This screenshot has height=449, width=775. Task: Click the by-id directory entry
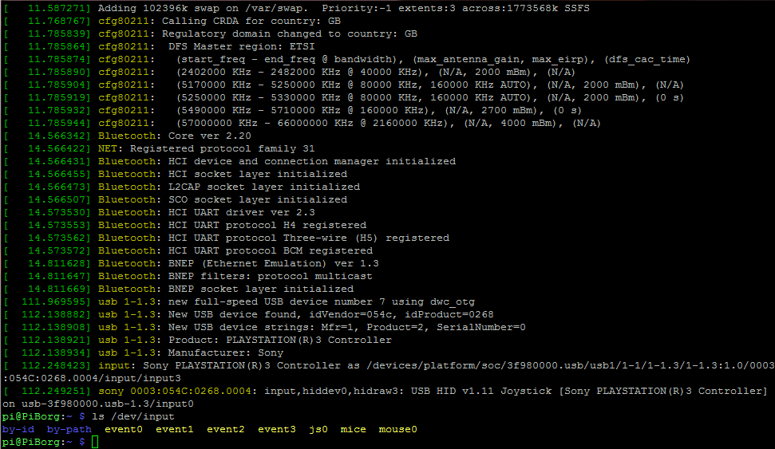tap(18, 429)
